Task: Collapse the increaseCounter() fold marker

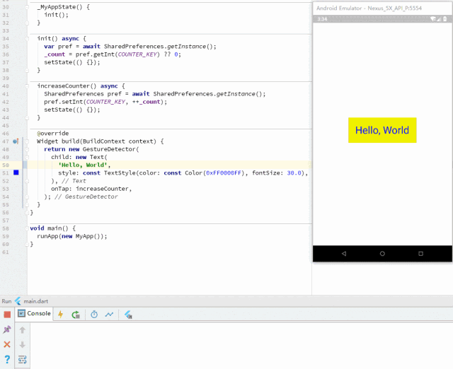Action: (27, 86)
